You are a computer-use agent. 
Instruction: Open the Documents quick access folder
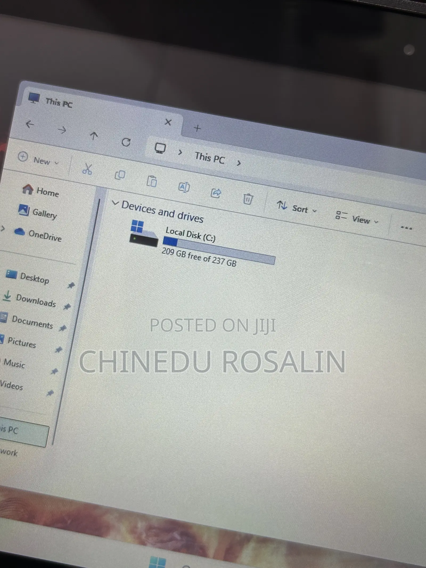(x=27, y=321)
